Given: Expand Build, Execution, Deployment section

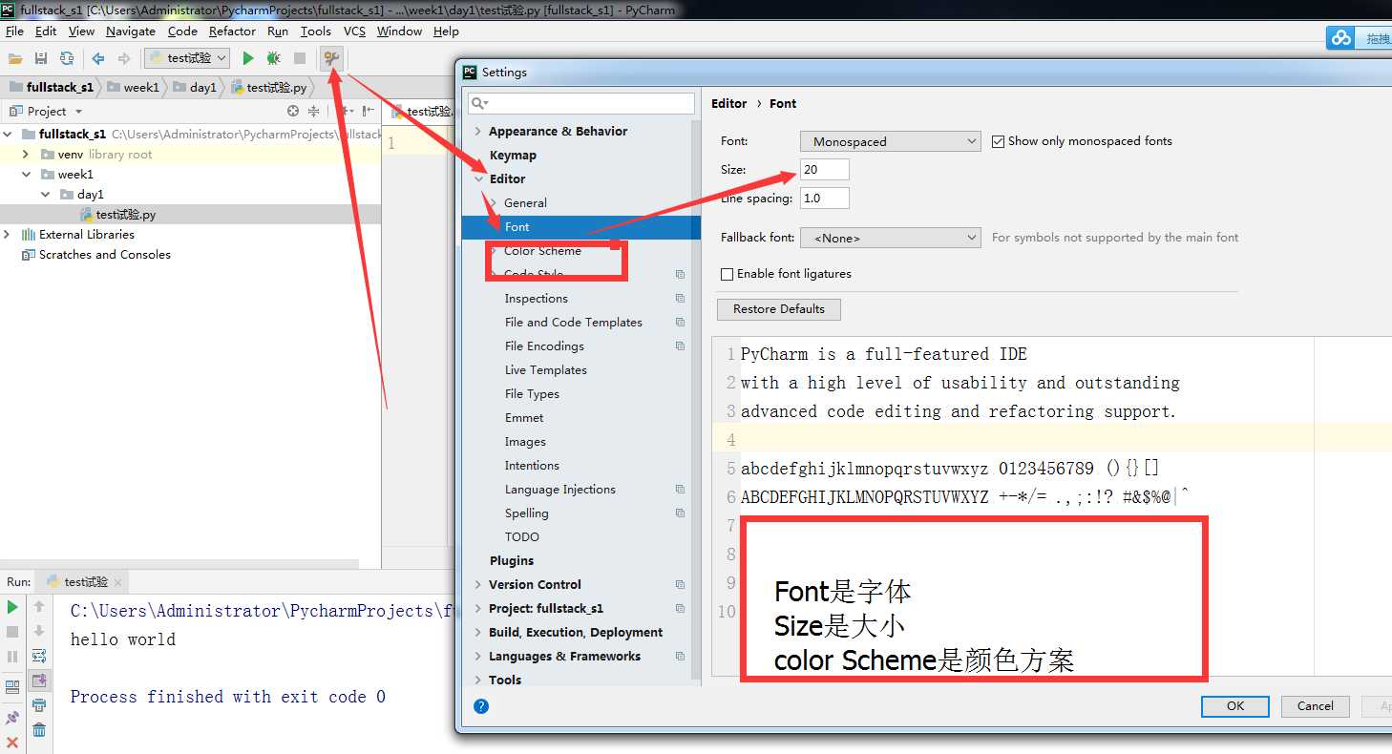Looking at the screenshot, I should (x=478, y=633).
